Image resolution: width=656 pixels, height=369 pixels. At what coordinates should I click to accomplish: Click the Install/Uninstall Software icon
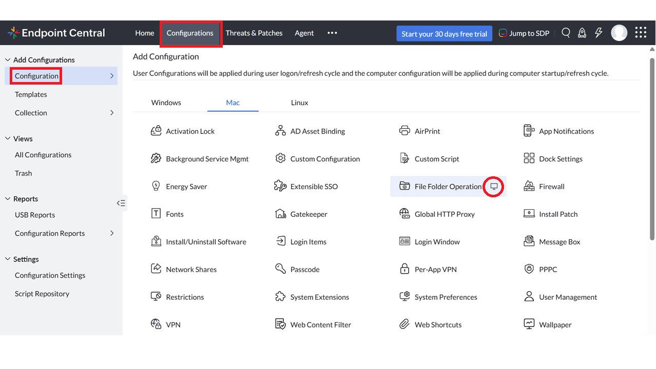point(156,241)
